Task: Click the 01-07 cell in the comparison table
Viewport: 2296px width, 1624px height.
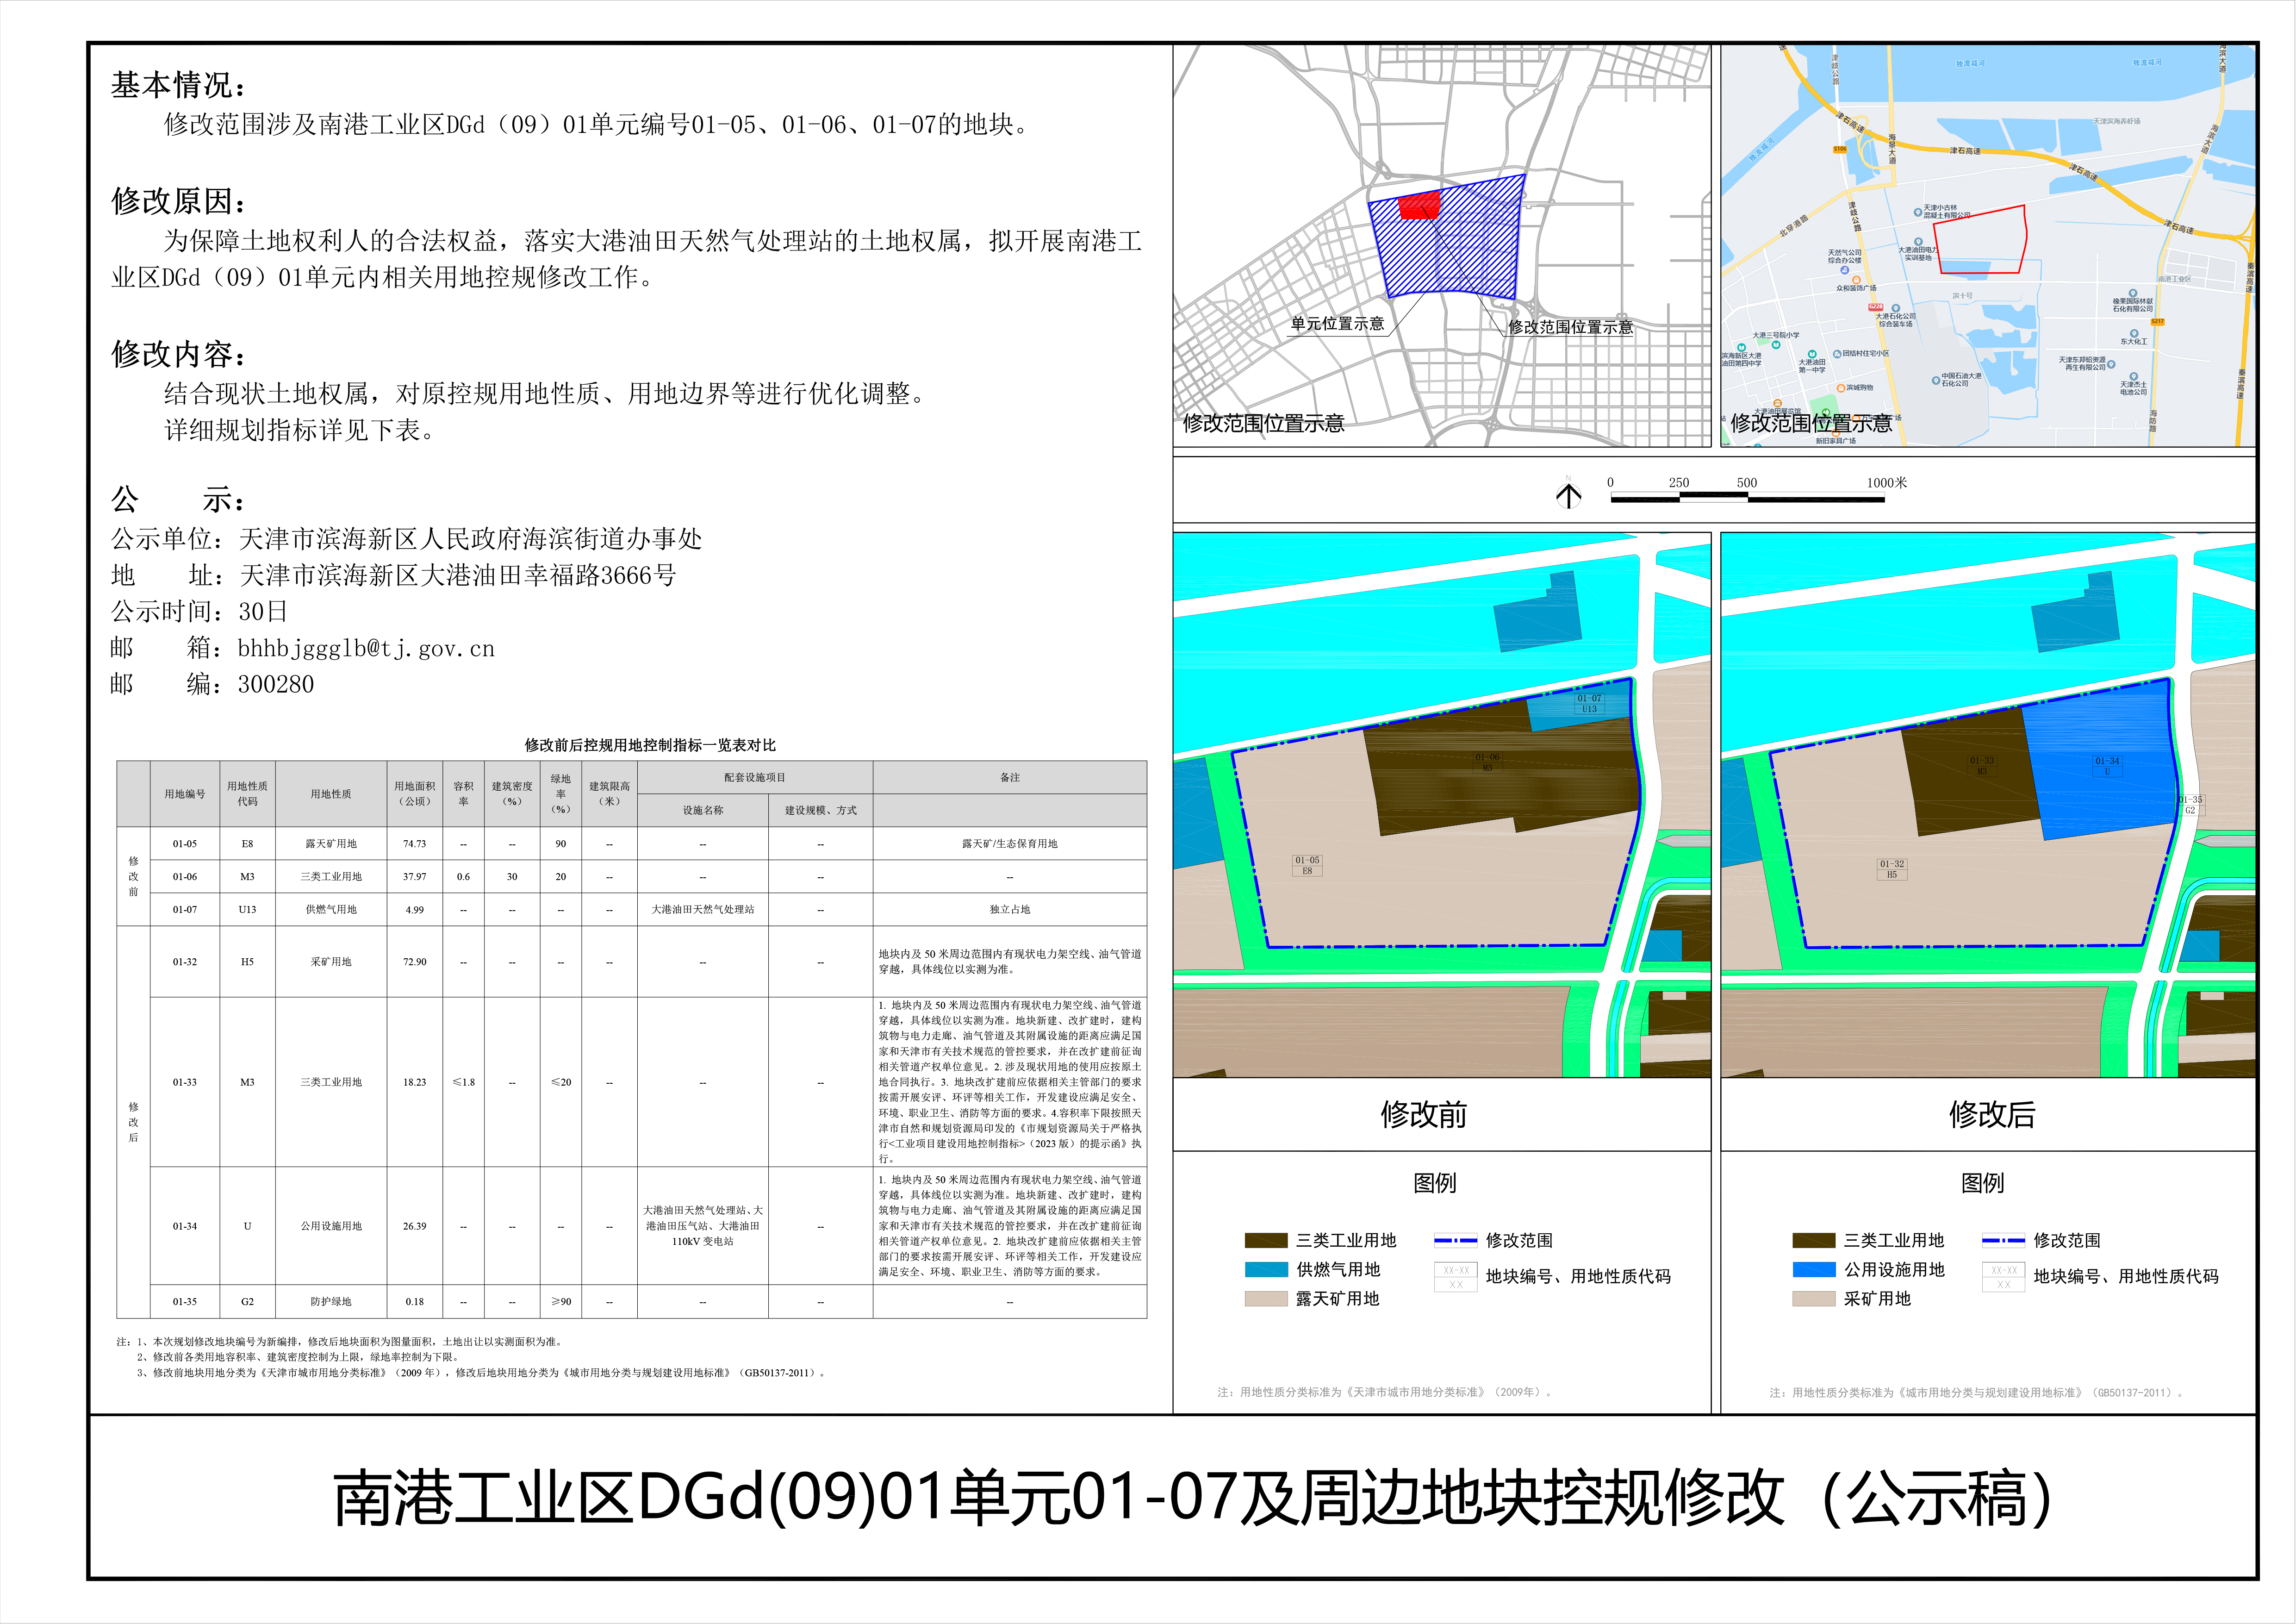Action: [x=185, y=910]
